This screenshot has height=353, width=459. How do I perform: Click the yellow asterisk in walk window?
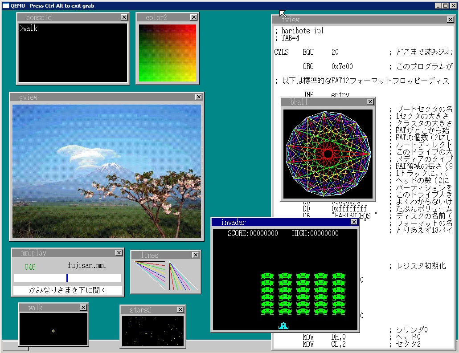point(53,331)
